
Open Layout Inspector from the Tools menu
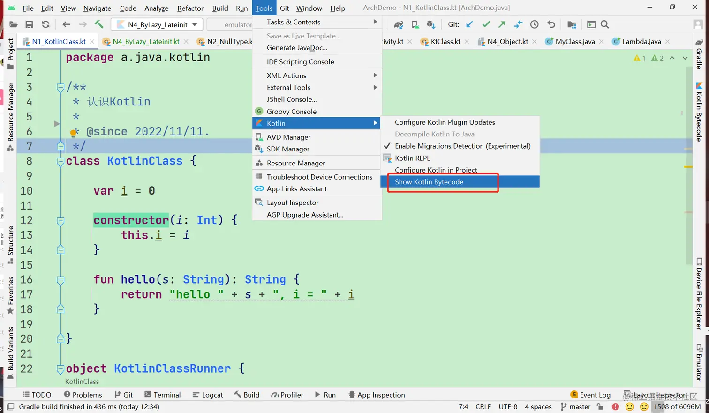[x=317, y=203]
